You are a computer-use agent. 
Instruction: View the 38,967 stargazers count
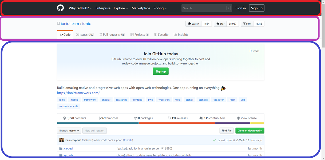233,24
